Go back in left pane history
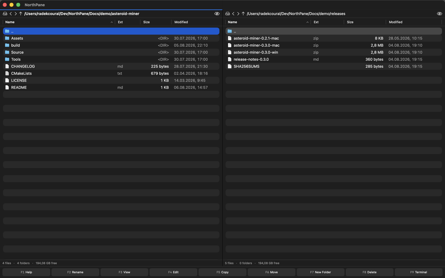 [x=11, y=14]
